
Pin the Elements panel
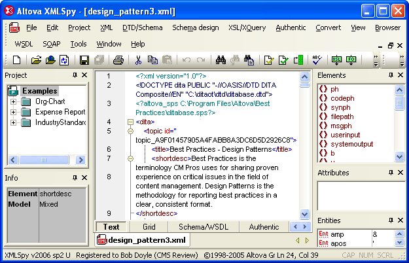tap(391, 75)
